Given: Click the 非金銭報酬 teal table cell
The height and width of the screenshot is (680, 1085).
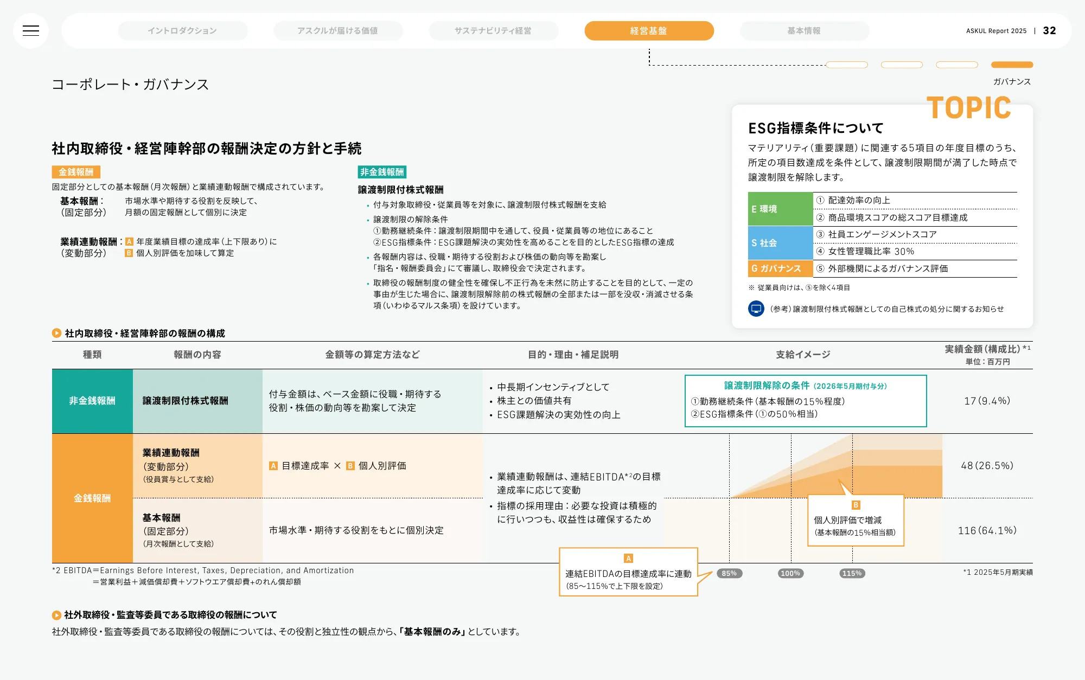Looking at the screenshot, I should pyautogui.click(x=92, y=401).
